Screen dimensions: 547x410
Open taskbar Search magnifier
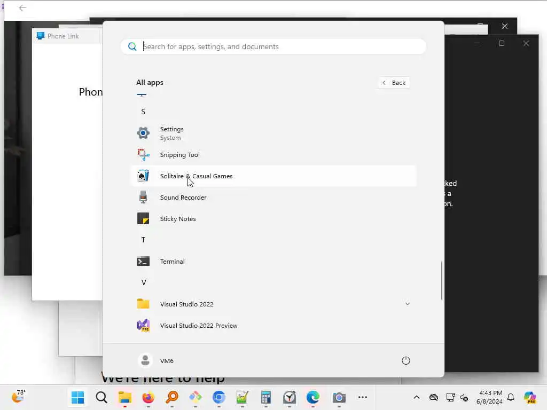pos(101,397)
